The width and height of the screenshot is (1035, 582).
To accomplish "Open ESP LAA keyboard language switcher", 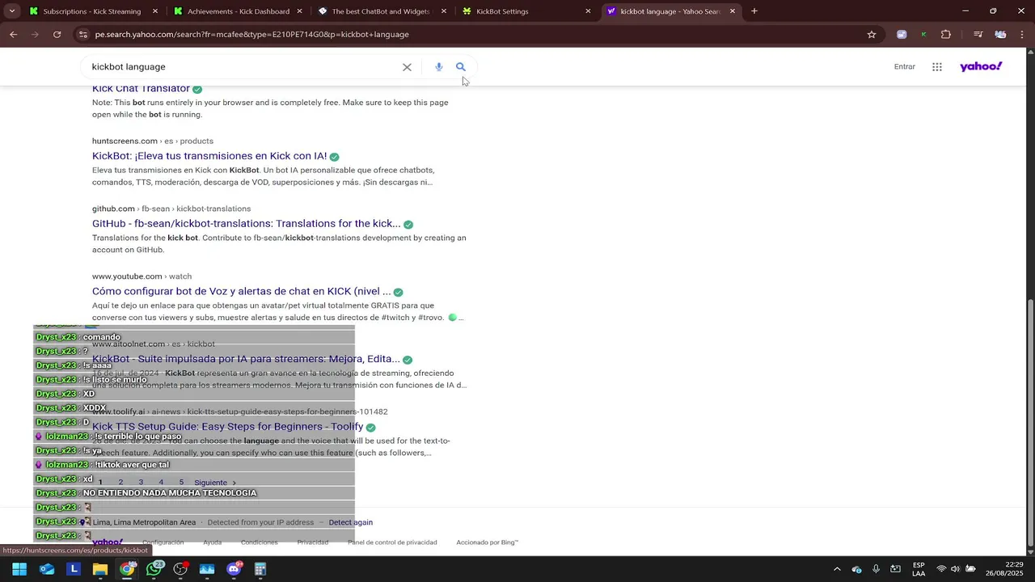I will click(919, 569).
